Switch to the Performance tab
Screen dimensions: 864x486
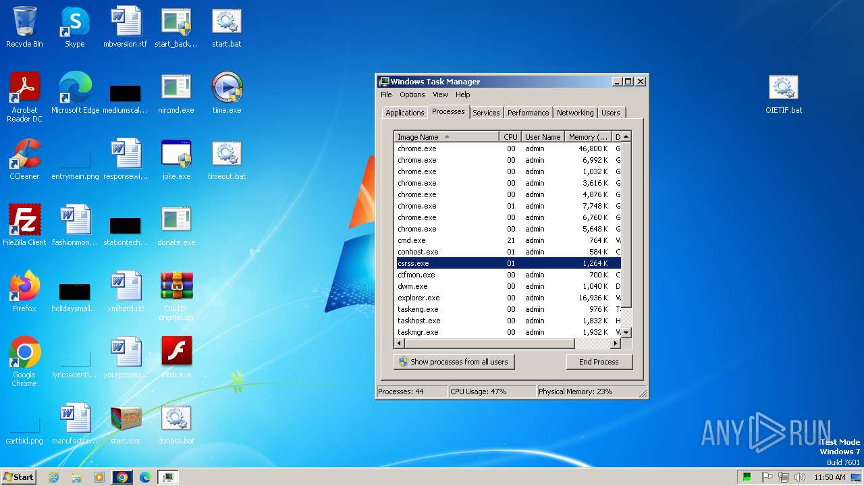528,113
